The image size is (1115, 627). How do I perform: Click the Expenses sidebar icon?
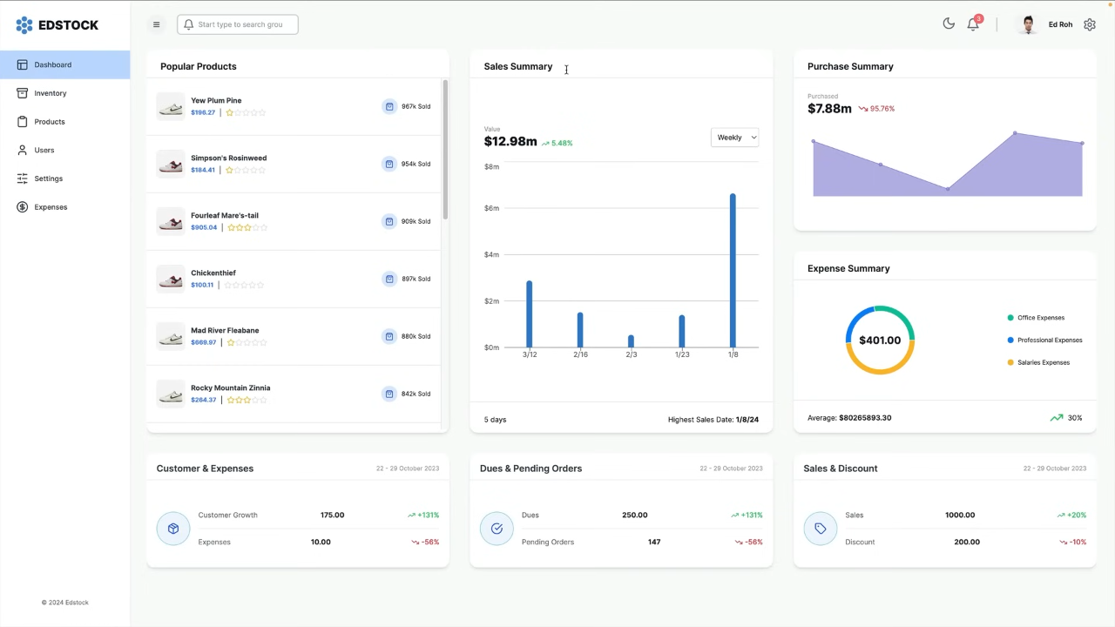[x=22, y=206]
